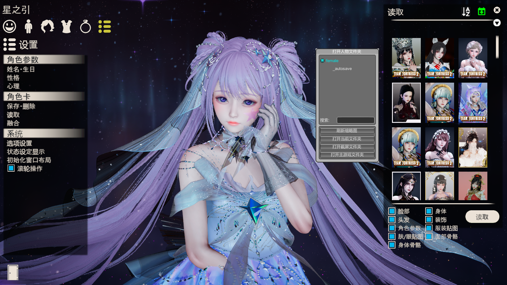Click the A-Z sort order icon
The image size is (507, 285).
[466, 12]
